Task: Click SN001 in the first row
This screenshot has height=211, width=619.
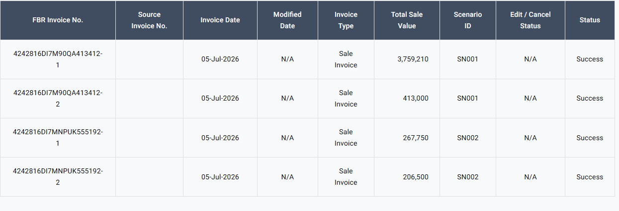Action: click(468, 59)
